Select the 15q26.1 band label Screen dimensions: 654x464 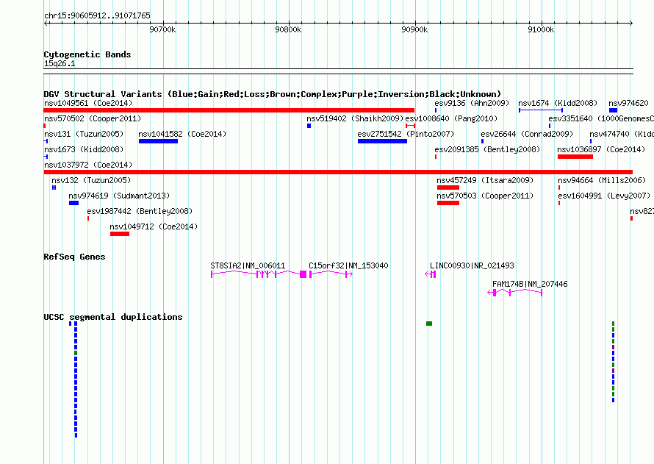[60, 63]
